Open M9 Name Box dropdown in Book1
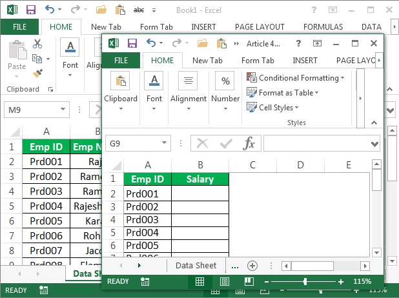 coord(63,109)
